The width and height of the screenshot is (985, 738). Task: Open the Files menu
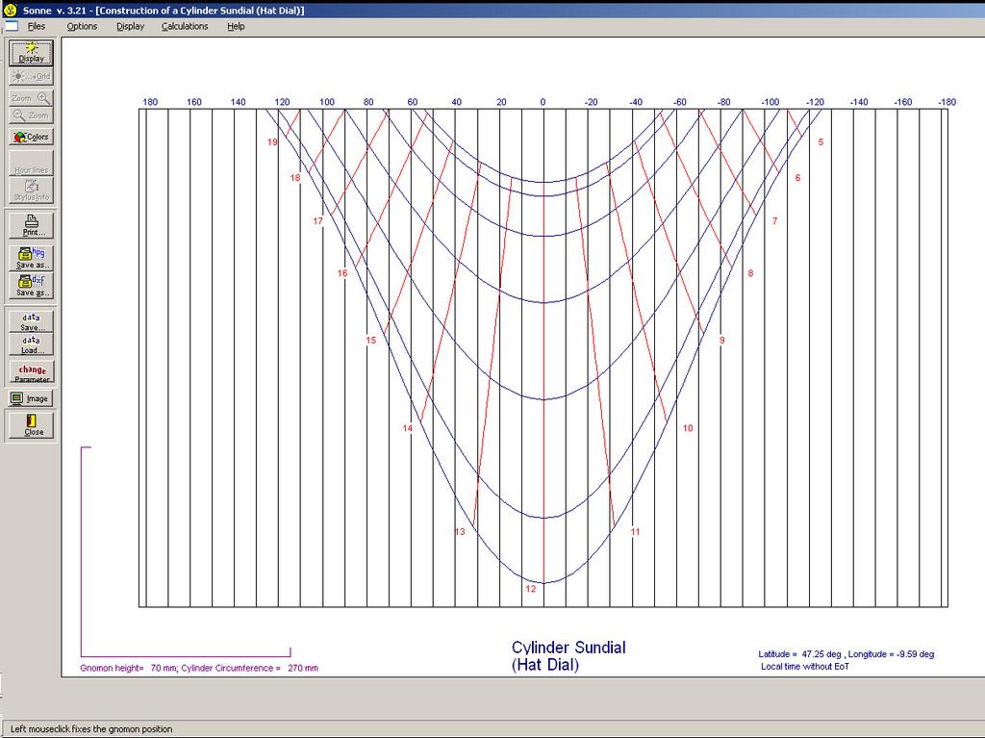click(36, 26)
